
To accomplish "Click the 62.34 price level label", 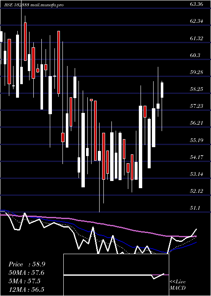I will click(197, 21).
